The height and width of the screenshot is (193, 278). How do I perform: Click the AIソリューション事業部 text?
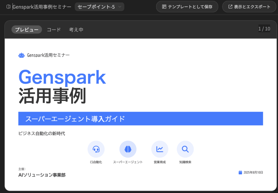click(x=42, y=175)
